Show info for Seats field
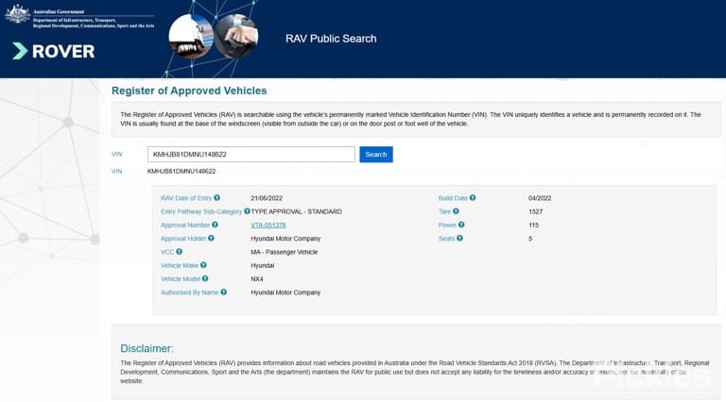 coord(459,239)
